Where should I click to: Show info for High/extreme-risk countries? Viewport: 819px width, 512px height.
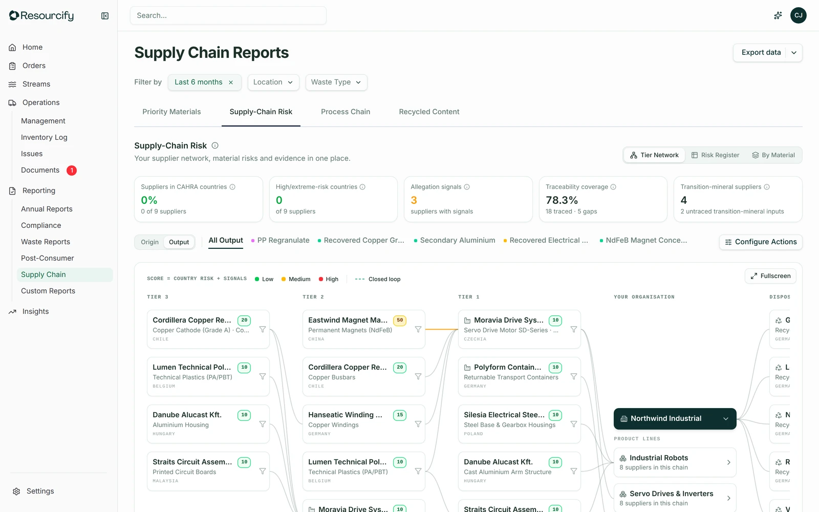click(362, 187)
